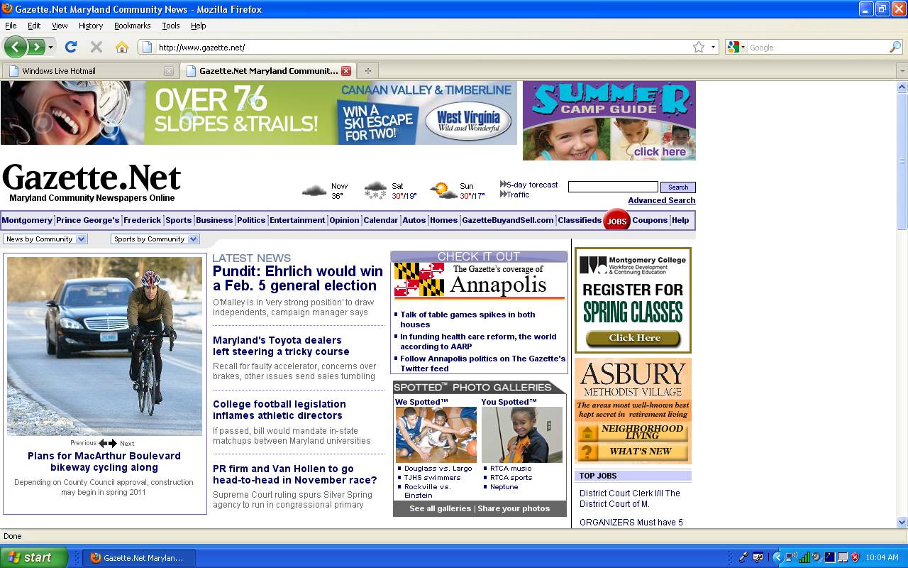Click the Firefox icon in title bar
Viewport: 908px width, 568px height.
7,9
